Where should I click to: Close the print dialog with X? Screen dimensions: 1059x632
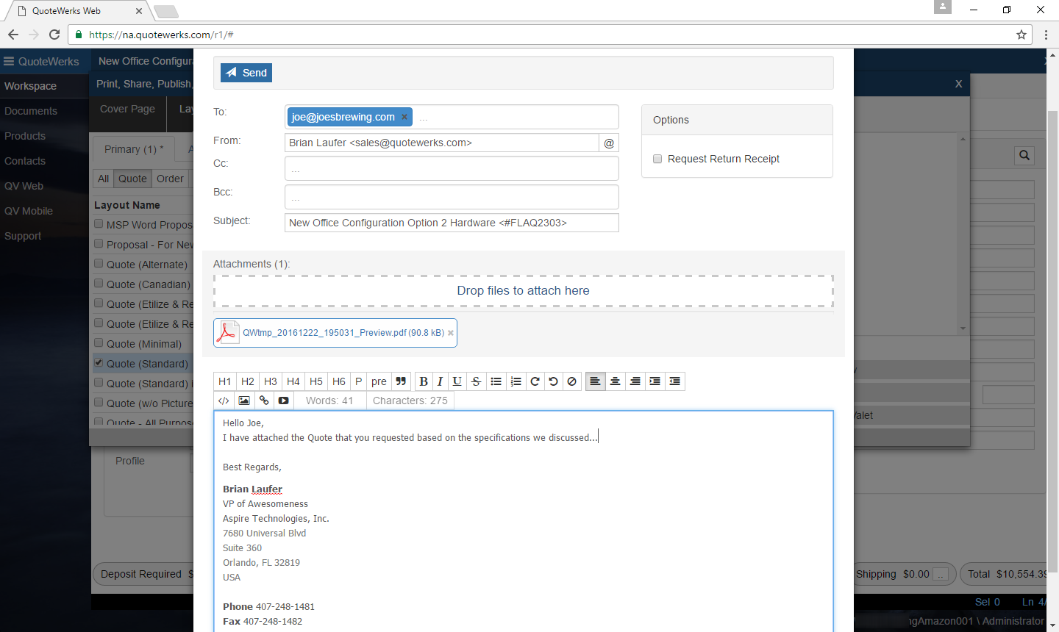[958, 84]
